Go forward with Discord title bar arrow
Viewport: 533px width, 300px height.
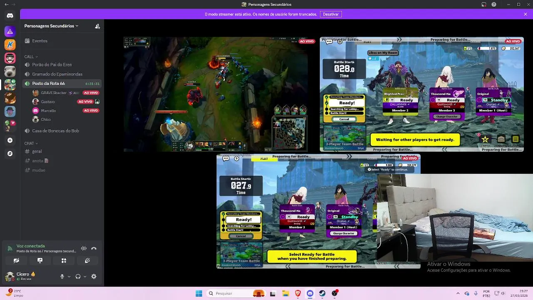pos(13,4)
